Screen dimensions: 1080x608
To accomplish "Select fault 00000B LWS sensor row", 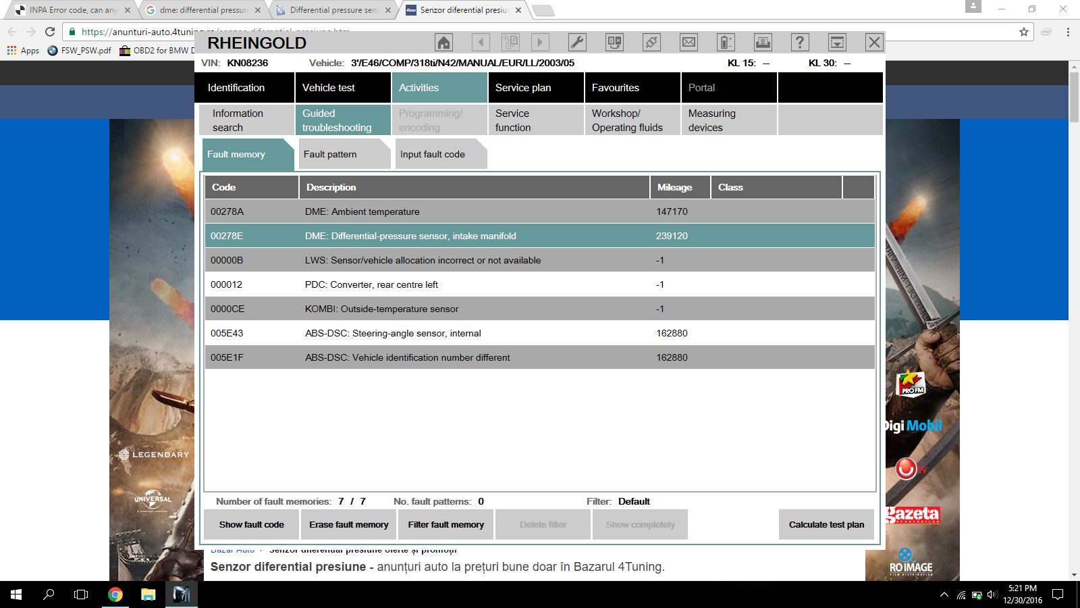I will pyautogui.click(x=540, y=260).
